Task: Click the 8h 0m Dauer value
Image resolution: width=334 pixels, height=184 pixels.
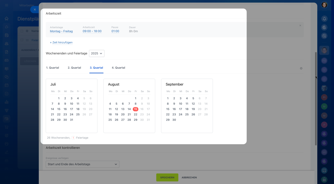Action: pyautogui.click(x=133, y=31)
